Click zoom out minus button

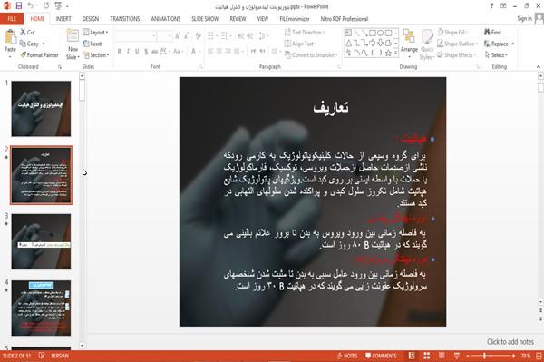coord(468,356)
